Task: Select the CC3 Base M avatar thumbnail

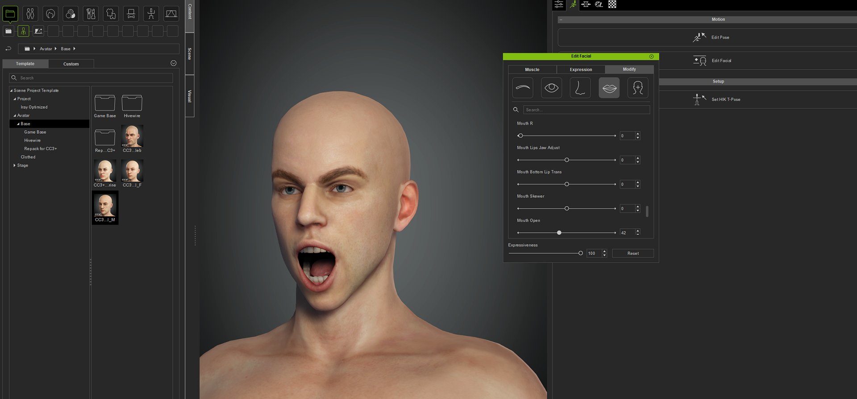Action: point(105,207)
